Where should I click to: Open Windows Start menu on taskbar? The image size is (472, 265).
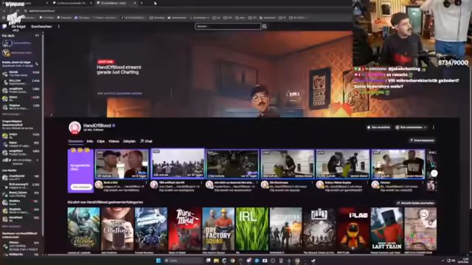(159, 261)
